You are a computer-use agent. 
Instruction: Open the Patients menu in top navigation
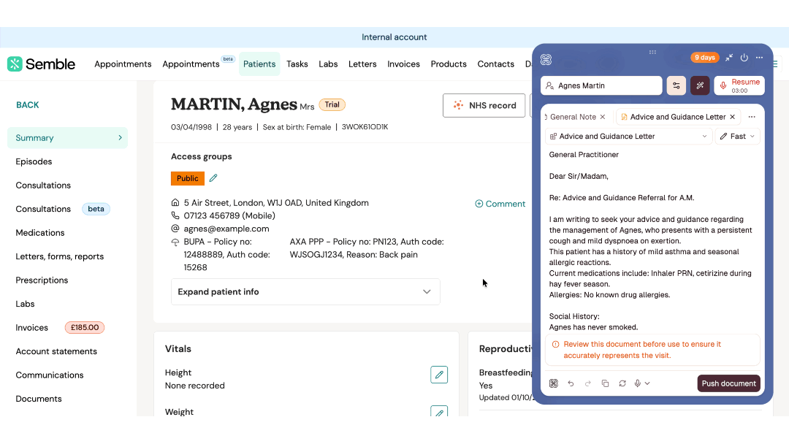point(259,64)
